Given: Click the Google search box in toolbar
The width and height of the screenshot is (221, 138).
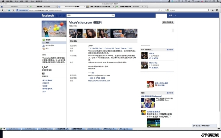Looking at the screenshot, I should (x=189, y=10).
